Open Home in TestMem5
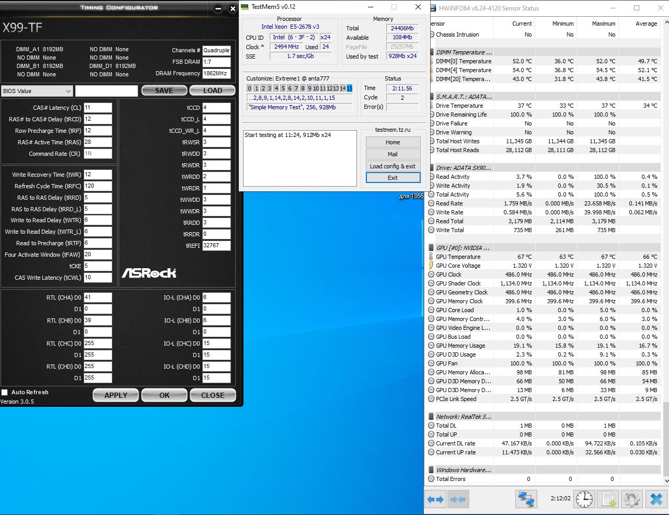The height and width of the screenshot is (515, 669). 393,142
